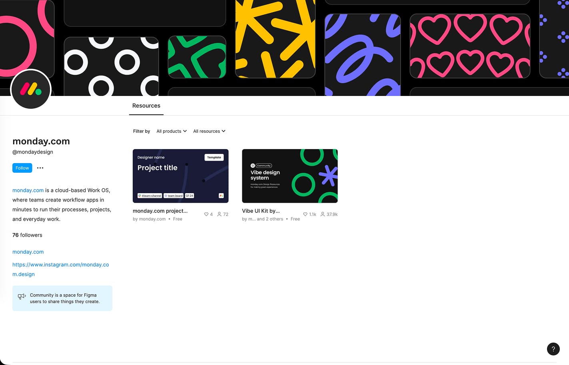Click the 76 followers count
Viewport: 569px width, 365px height.
pos(27,235)
